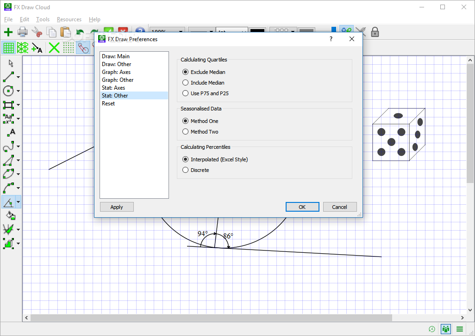
Task: Open the Help menu
Action: pyautogui.click(x=94, y=19)
